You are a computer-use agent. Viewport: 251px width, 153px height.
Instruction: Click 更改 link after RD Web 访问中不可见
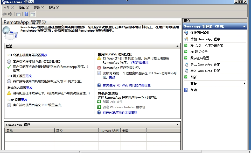(x=112, y=77)
